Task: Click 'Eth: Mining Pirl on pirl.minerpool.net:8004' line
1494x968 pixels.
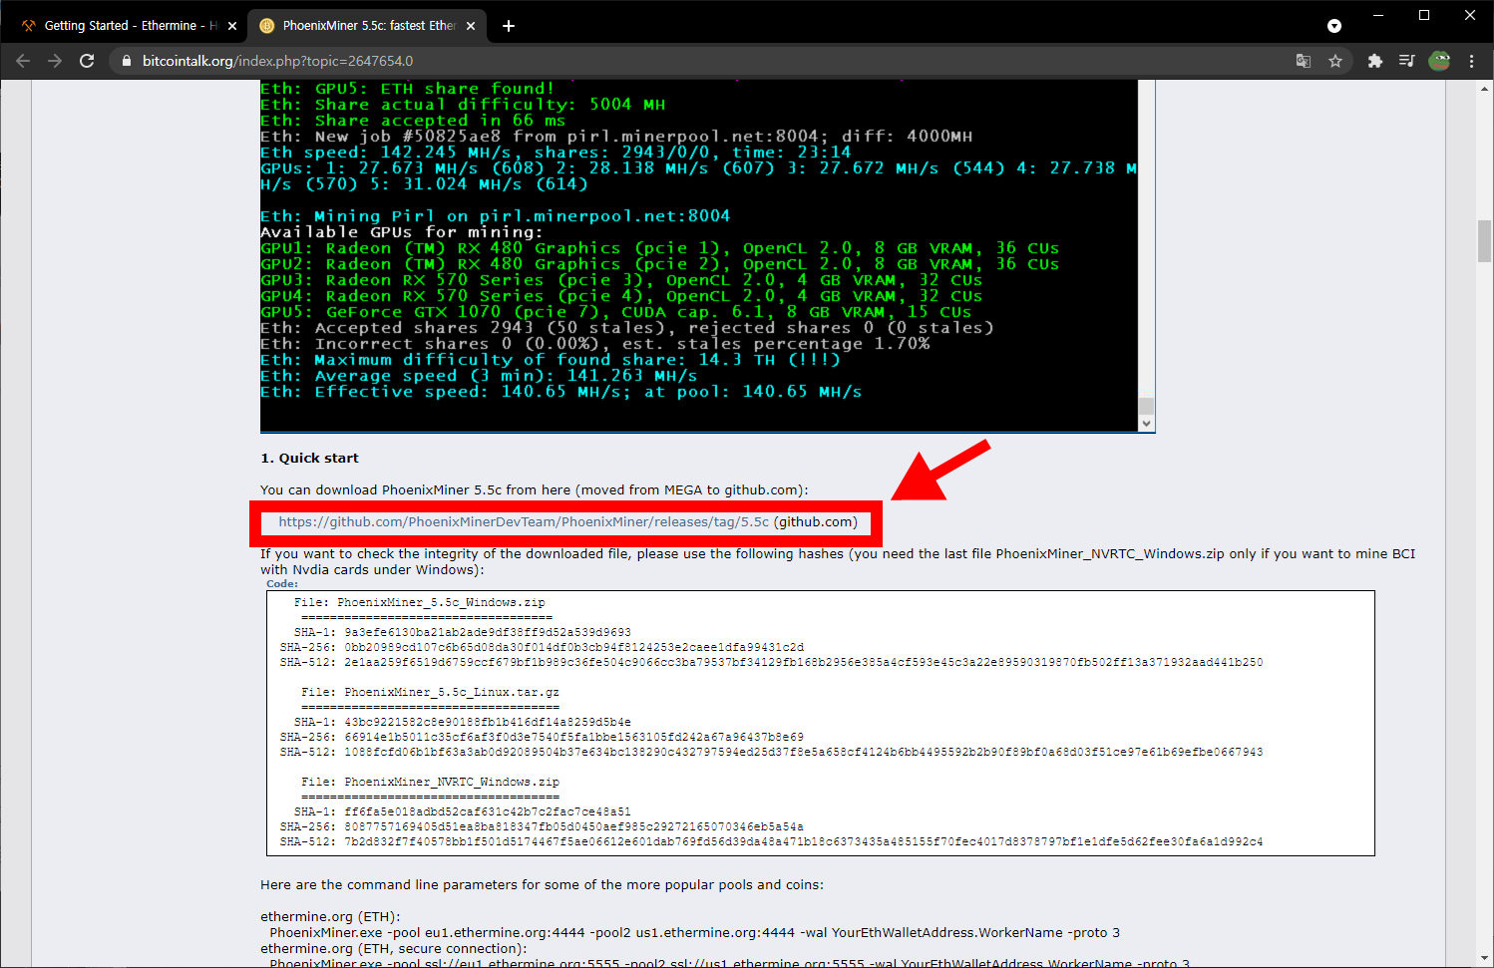Action: [x=495, y=216]
